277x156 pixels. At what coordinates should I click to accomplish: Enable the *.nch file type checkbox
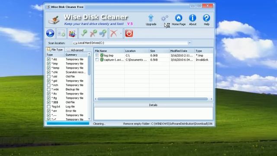48,85
